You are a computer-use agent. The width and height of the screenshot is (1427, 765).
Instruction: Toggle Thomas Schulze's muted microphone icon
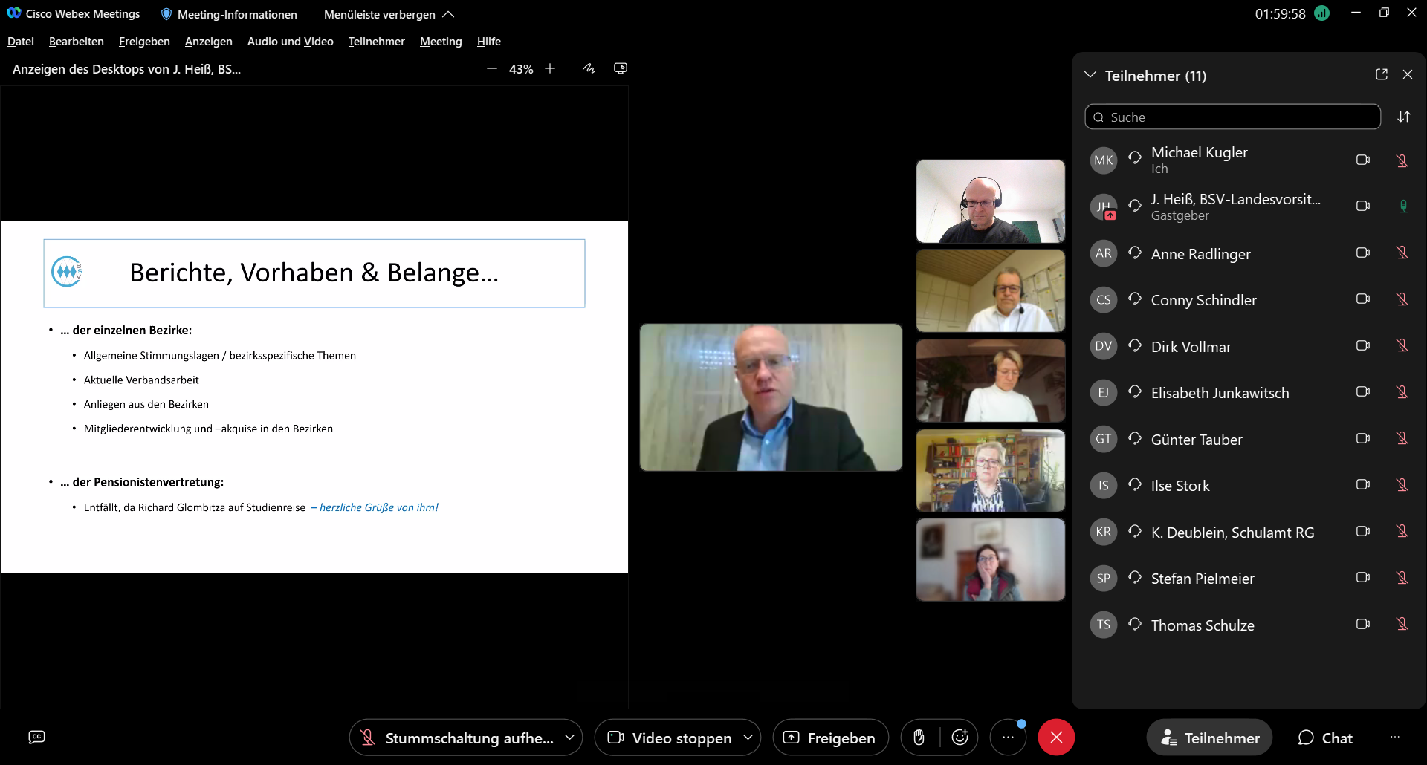click(1402, 624)
